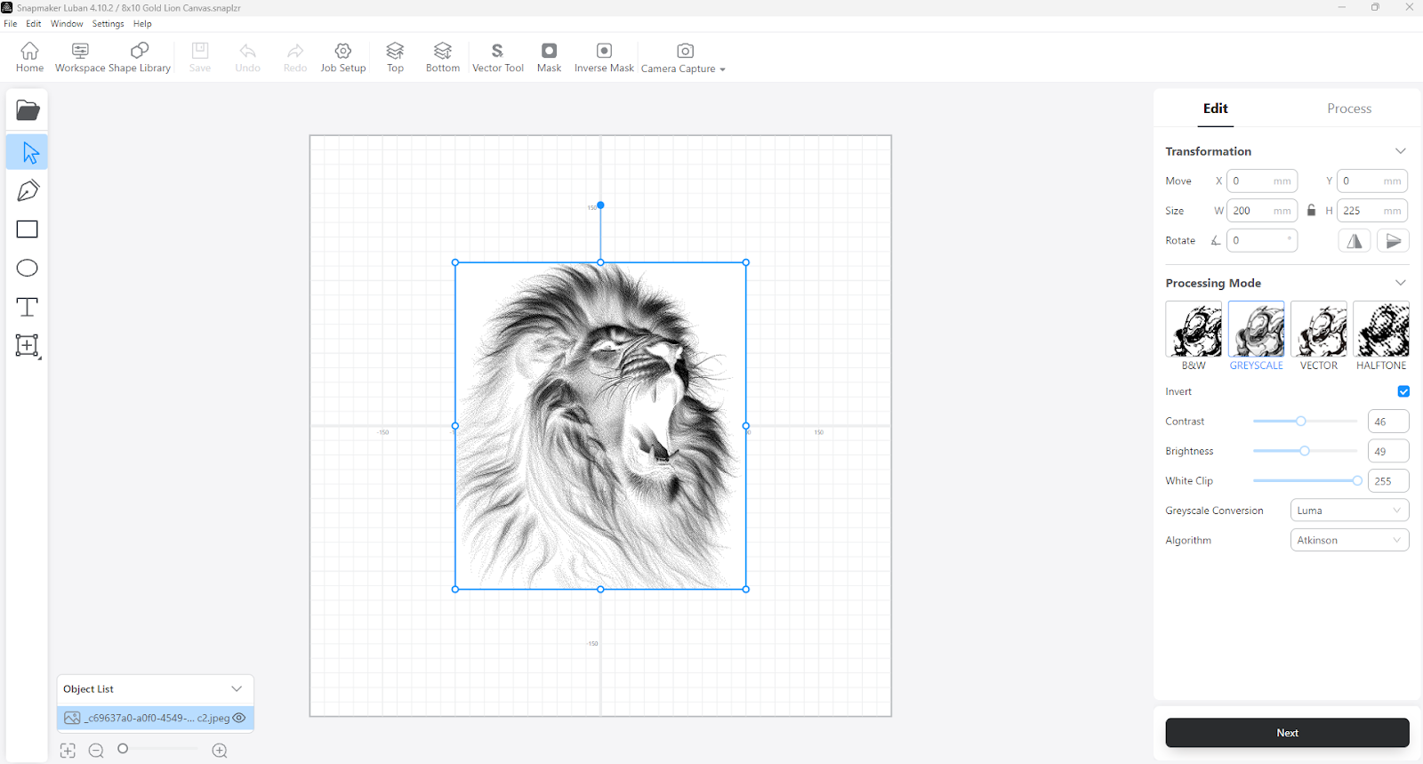Hide the c2.jpeg object with eye icon
The image size is (1423, 764).
(239, 718)
